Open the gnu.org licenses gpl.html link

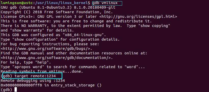click(x=138, y=17)
